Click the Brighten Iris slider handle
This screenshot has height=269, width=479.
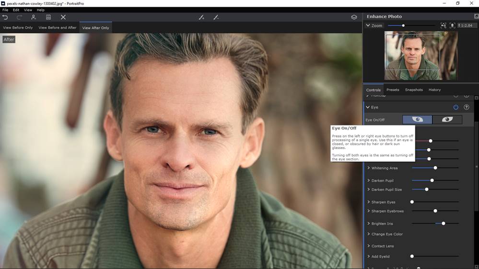(443, 224)
